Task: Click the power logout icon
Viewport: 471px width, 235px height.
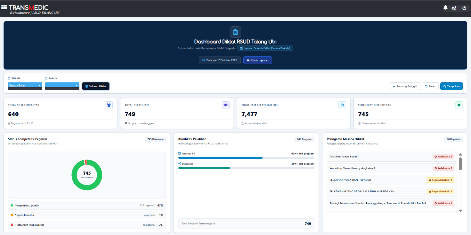Action: [464, 8]
